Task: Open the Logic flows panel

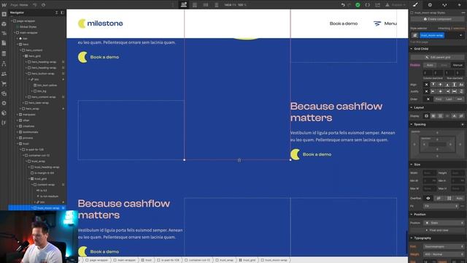Action: [4, 64]
